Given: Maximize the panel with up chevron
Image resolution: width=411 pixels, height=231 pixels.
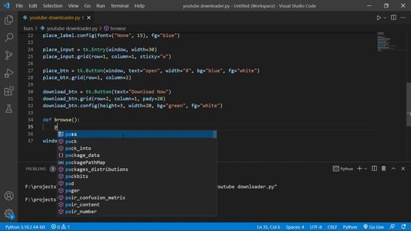Looking at the screenshot, I should coord(394,169).
